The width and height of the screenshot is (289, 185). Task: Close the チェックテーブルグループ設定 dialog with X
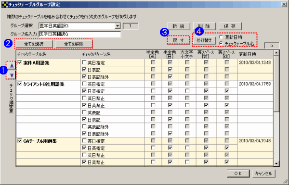point(284,5)
